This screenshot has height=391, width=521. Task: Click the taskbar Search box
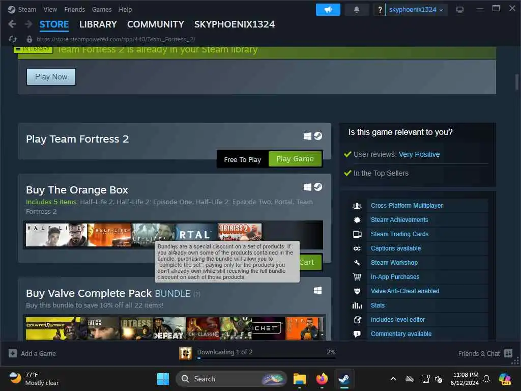point(231,379)
